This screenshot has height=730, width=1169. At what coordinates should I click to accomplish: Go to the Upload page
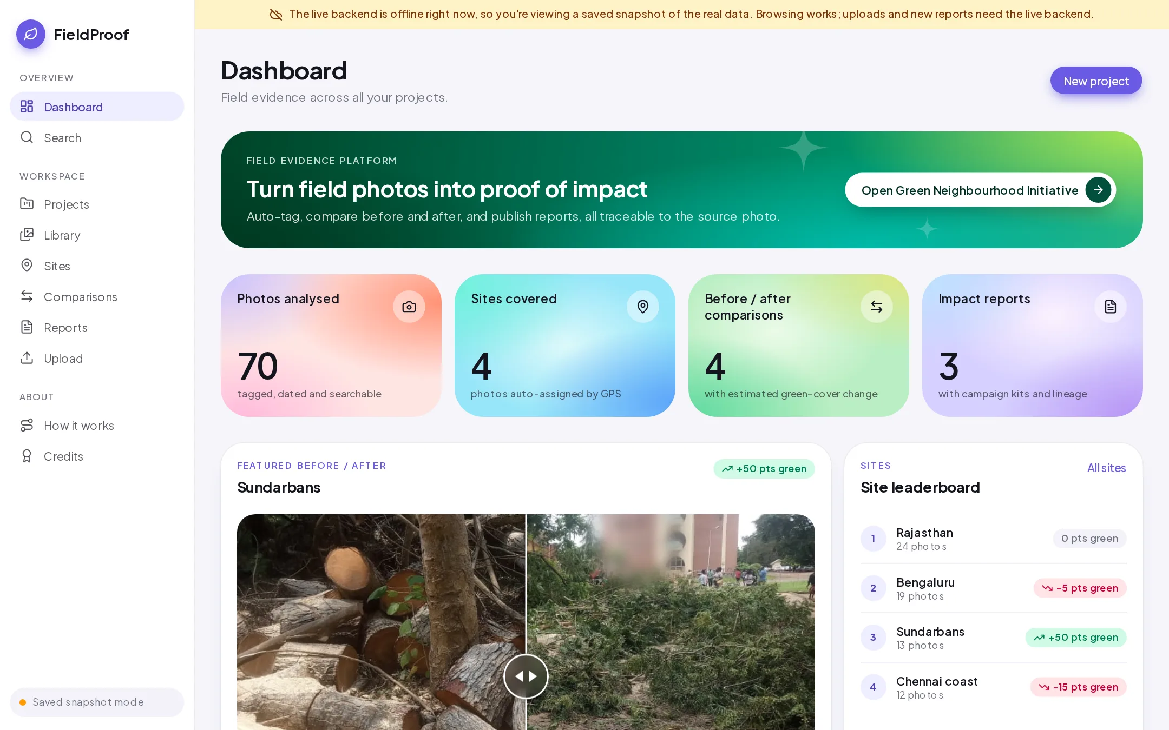click(x=97, y=358)
